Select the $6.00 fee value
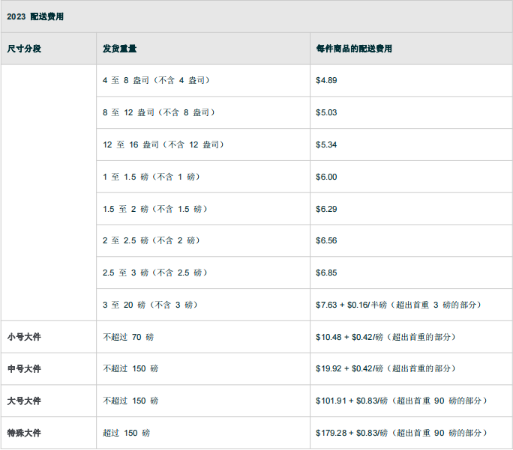The image size is (513, 450). (x=326, y=177)
